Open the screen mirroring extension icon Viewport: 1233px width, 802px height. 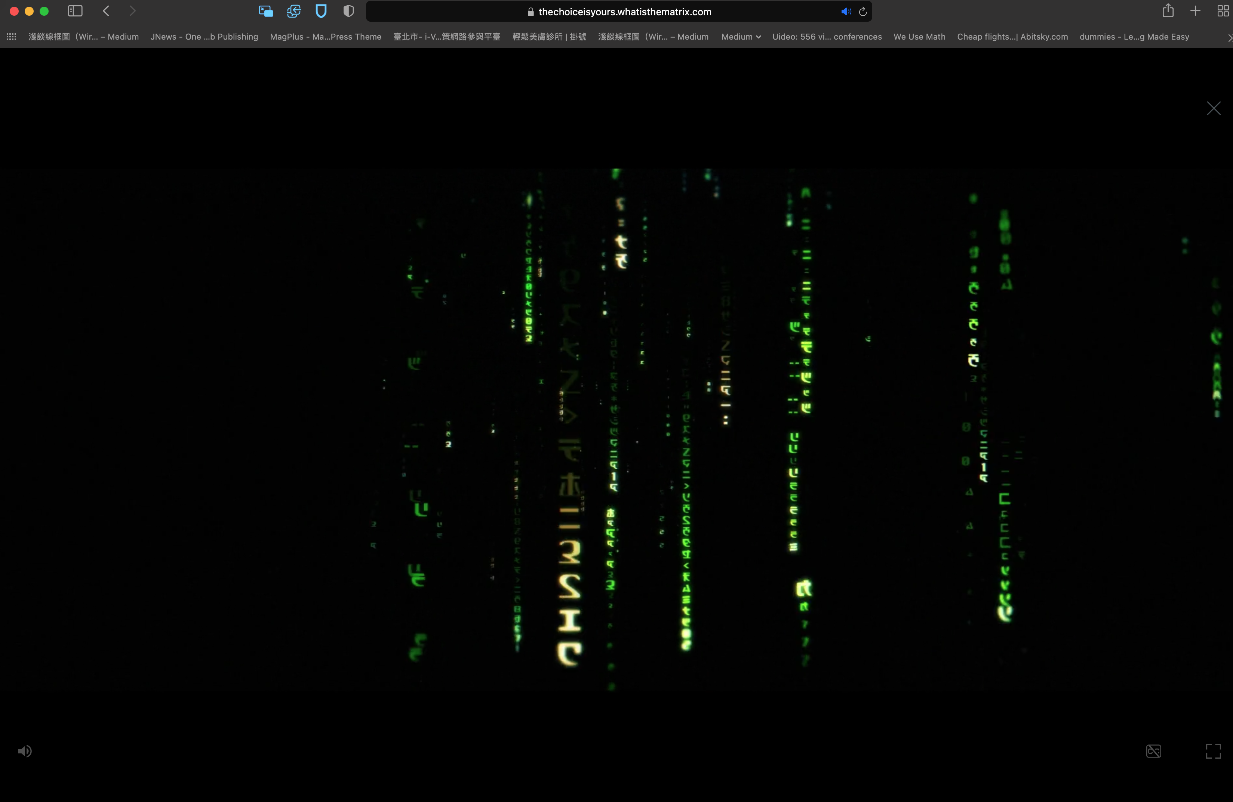point(266,11)
